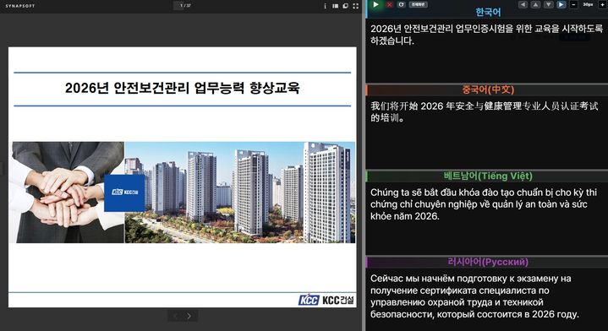Select the 한국어 section header

tap(488, 13)
